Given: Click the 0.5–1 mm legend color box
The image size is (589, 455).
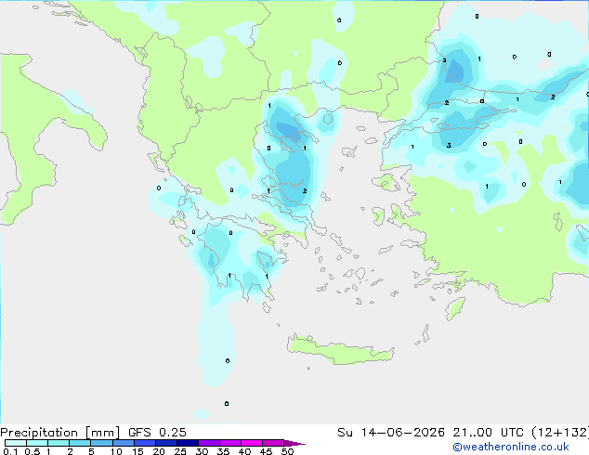Looking at the screenshot, I should click(37, 443).
